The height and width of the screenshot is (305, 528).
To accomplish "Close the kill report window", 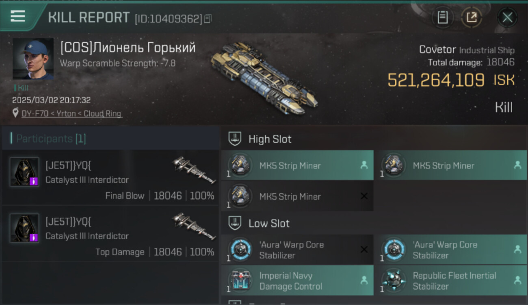I will pos(507,17).
